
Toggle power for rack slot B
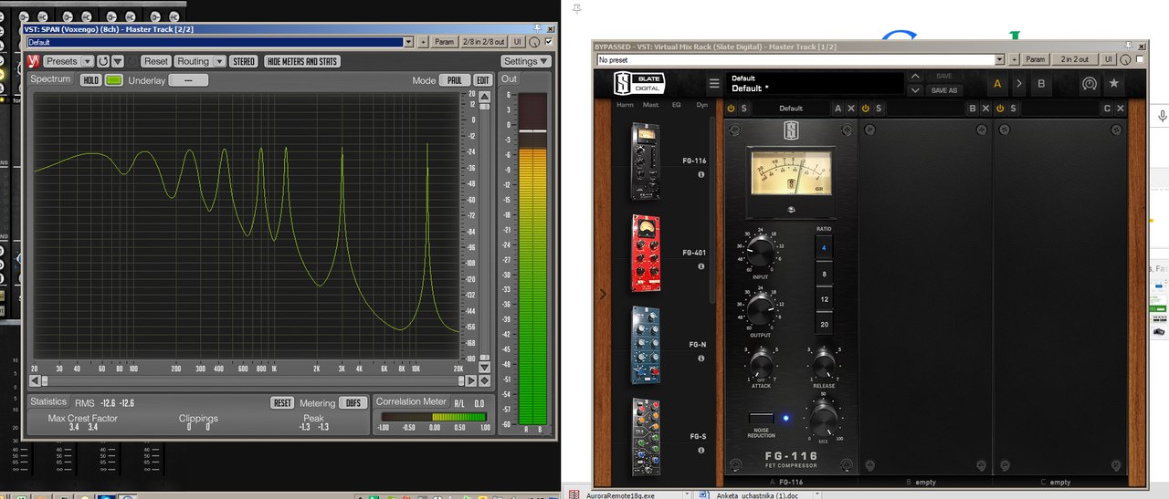(x=865, y=109)
